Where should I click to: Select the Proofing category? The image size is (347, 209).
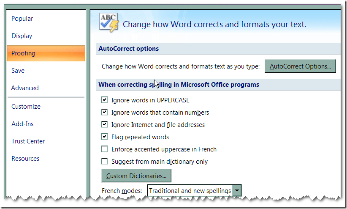[23, 53]
